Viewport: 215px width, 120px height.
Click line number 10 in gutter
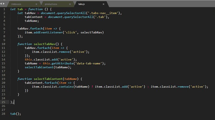(x=3, y=44)
